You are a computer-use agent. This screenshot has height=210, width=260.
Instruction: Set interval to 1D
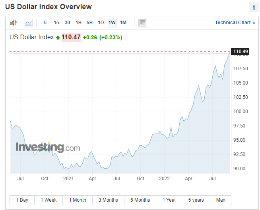[101, 23]
